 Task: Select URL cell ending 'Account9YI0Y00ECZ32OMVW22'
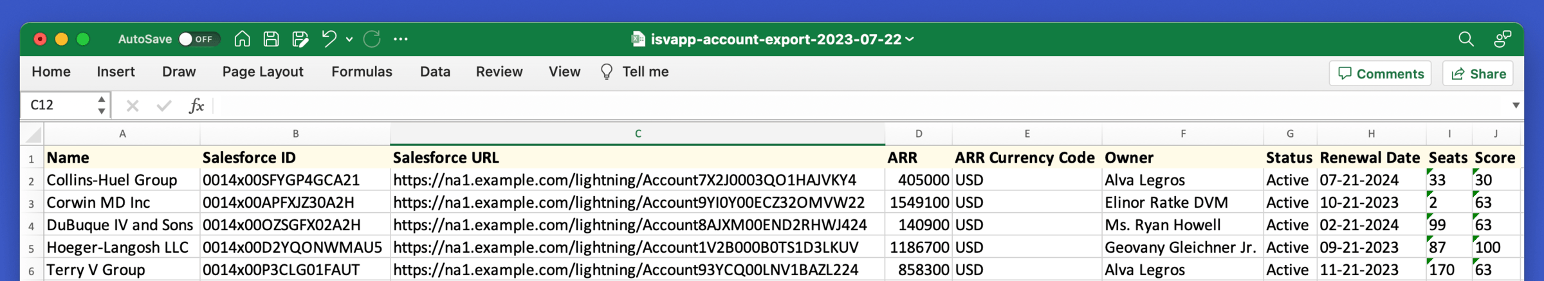[x=638, y=203]
